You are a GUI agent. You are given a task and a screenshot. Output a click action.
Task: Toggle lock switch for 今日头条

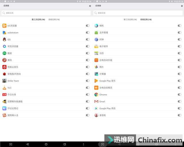(87, 94)
